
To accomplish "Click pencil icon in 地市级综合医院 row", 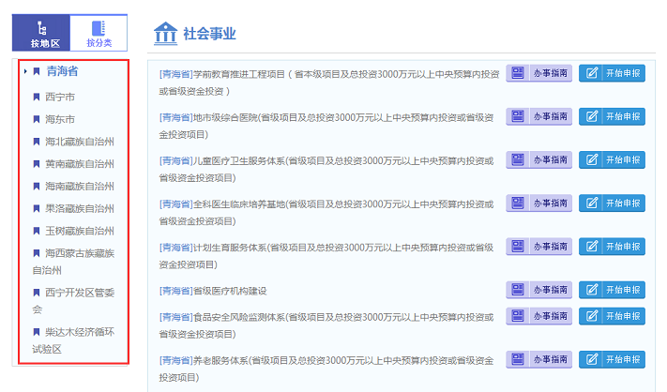I will point(592,116).
